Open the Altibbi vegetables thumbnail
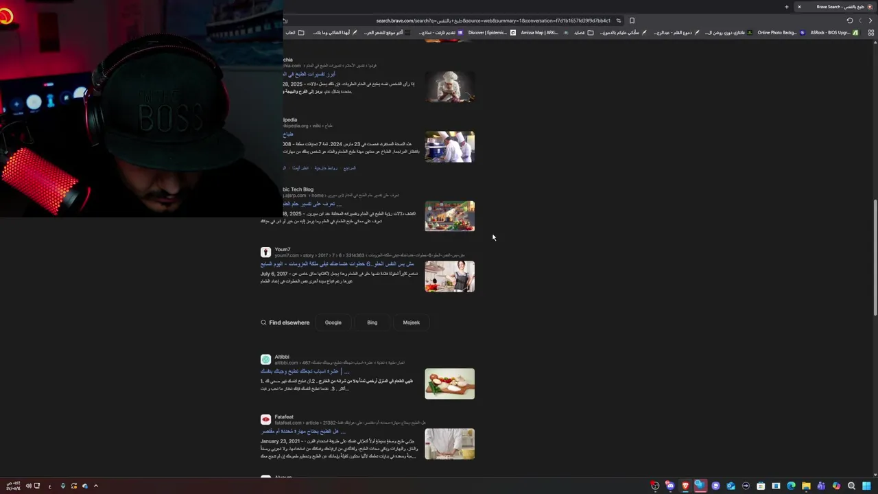Image resolution: width=878 pixels, height=494 pixels. coord(449,384)
